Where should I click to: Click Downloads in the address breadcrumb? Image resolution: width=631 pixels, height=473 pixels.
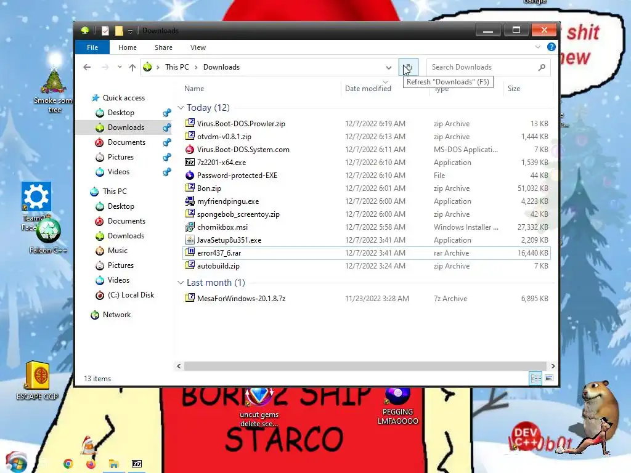(x=221, y=67)
